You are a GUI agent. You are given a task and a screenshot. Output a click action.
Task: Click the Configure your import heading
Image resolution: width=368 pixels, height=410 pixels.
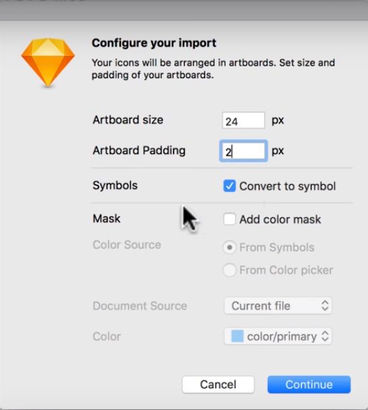154,43
